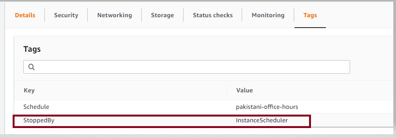Click the divider between Key and Value columns
The image size is (396, 138).
(227, 90)
